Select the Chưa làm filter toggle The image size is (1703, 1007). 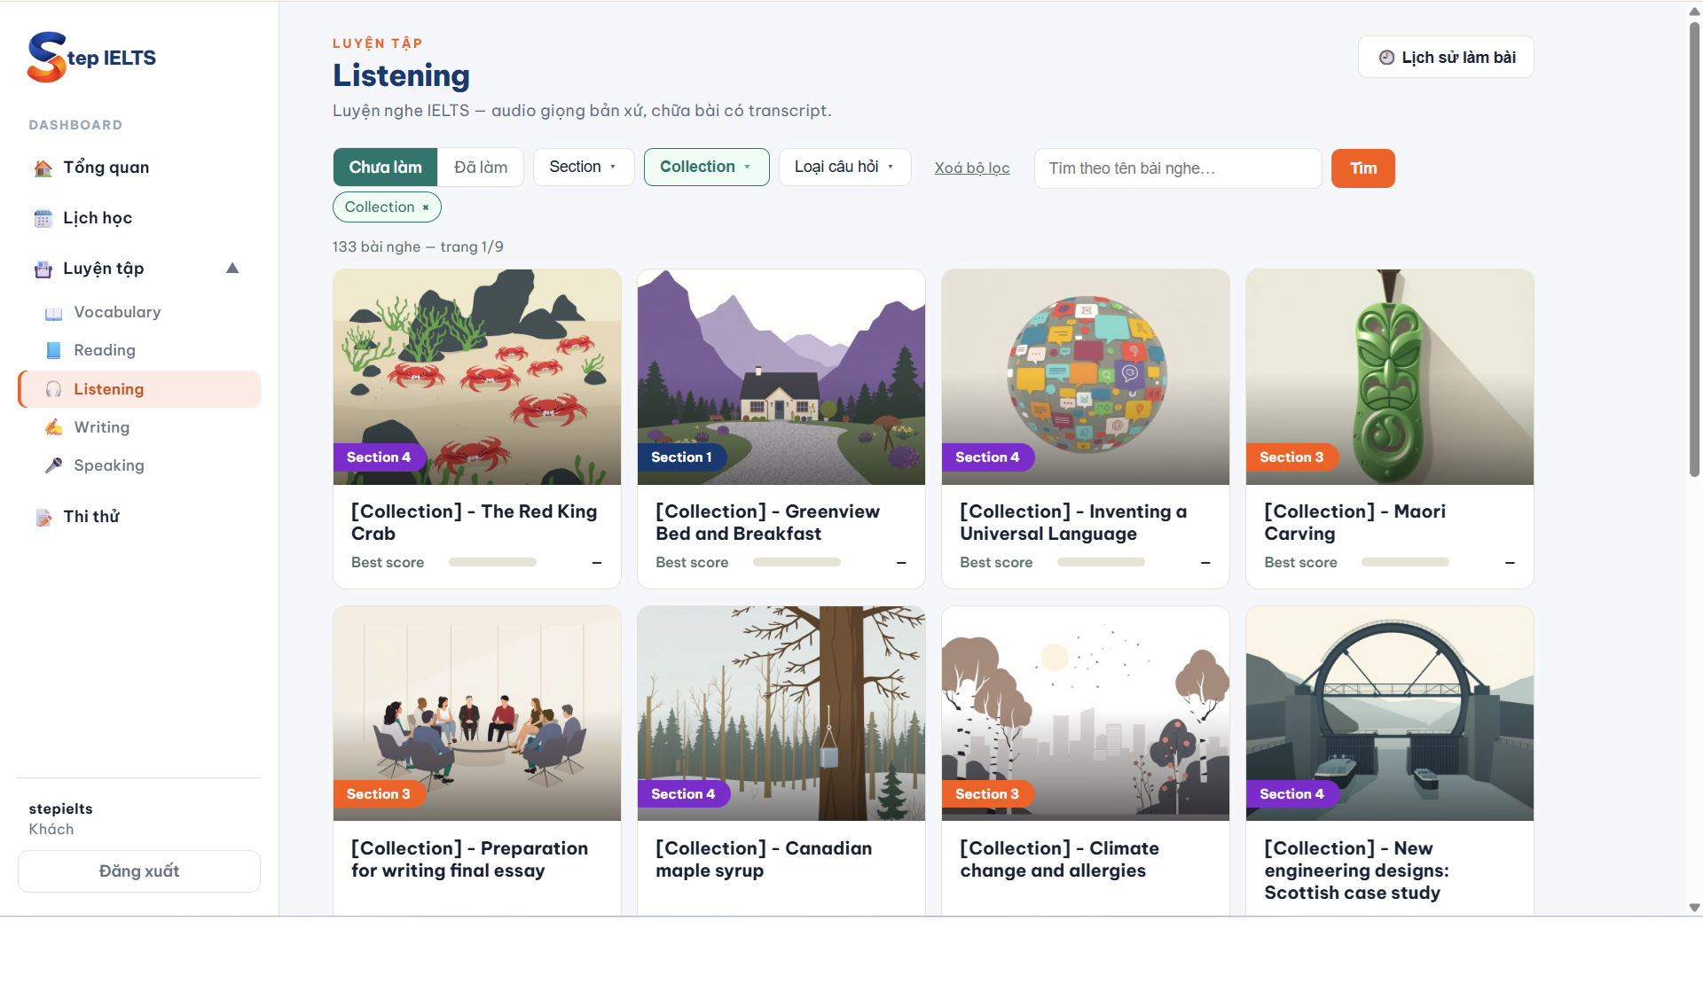point(385,168)
